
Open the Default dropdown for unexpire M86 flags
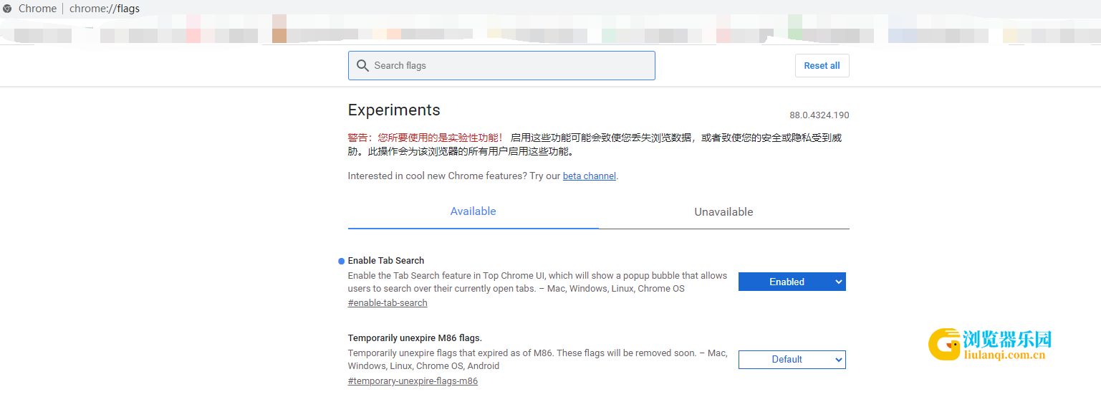(x=792, y=360)
